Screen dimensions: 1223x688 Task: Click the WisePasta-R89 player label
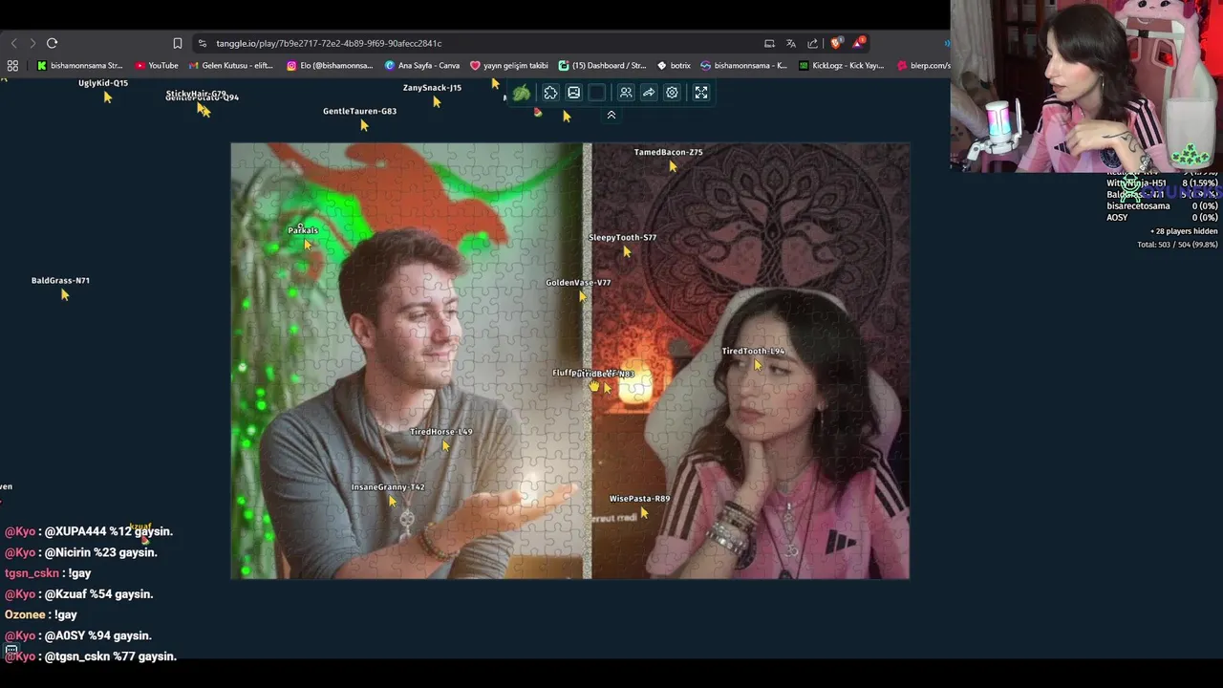639,498
